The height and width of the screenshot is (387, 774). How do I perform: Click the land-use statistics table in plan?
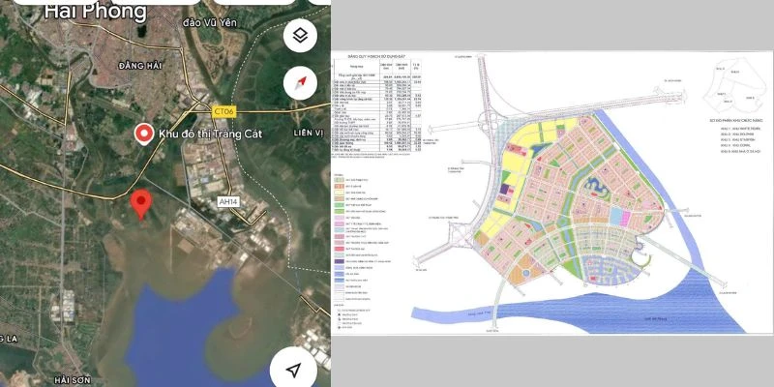(x=378, y=108)
